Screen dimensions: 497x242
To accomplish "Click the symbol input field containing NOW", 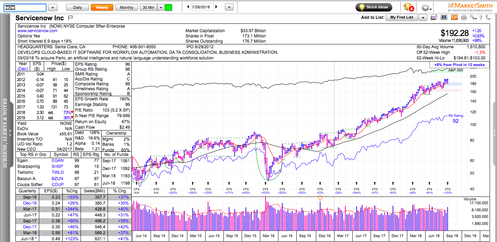I will (25, 7).
